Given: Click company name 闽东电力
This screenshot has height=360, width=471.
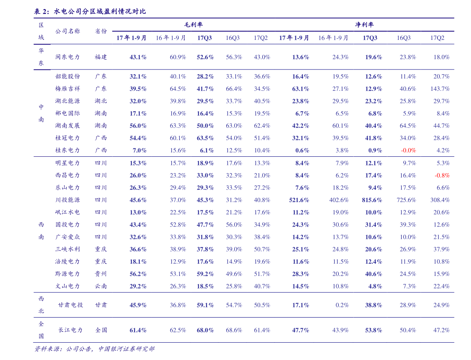Looking at the screenshot, I should tap(68, 57).
